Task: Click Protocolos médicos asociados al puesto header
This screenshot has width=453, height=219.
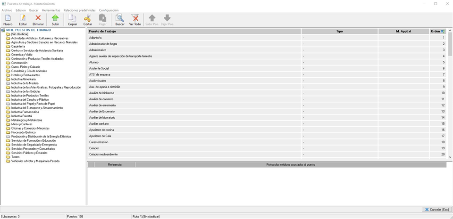Action: coord(291,164)
